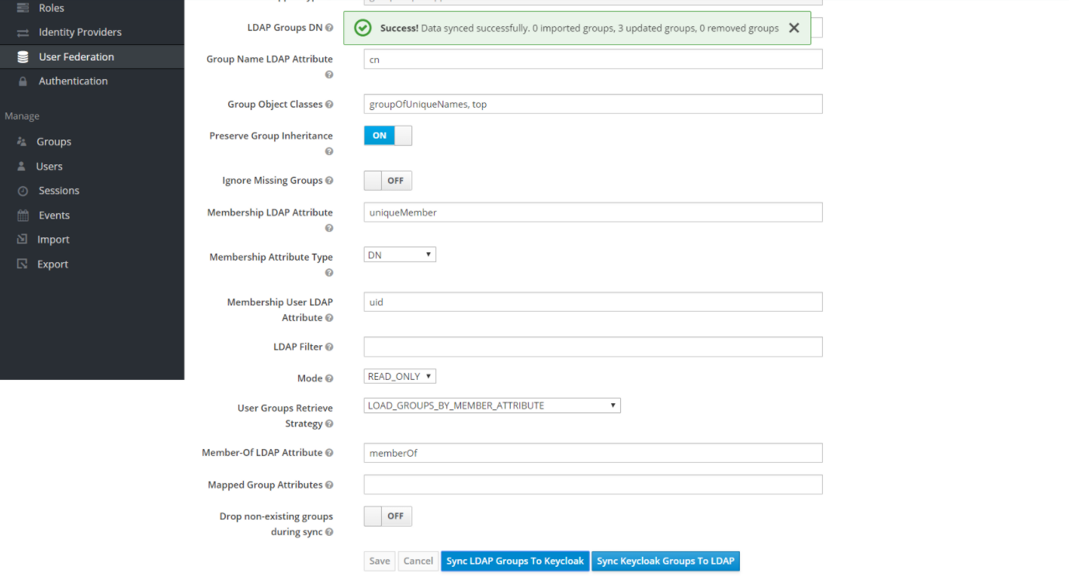Image resolution: width=1069 pixels, height=580 pixels.
Task: Click the help icon for Drop non-existing groups
Action: point(329,533)
